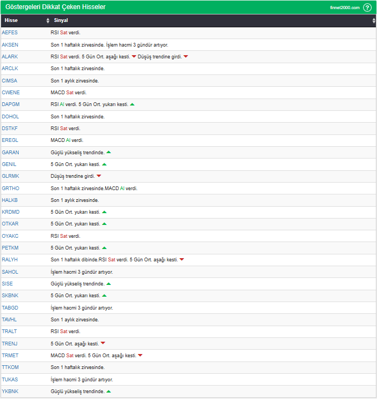Click green up arrow in GARAN row
The image size is (377, 399).
pos(109,152)
